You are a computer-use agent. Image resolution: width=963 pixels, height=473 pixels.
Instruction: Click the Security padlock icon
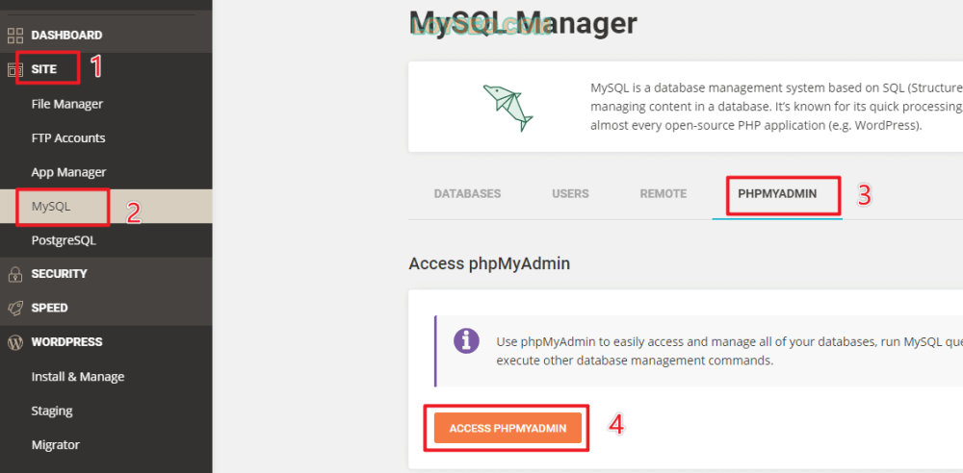14,274
